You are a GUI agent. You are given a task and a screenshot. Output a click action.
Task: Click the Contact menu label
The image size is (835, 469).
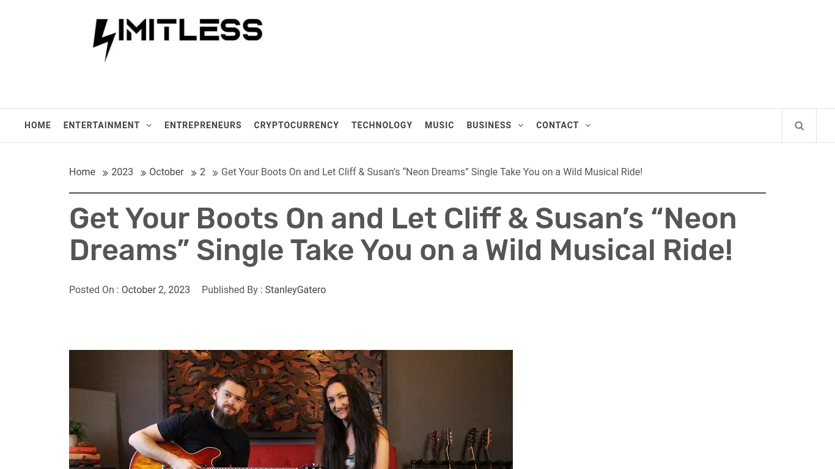pyautogui.click(x=557, y=125)
